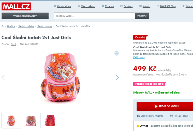
Task: Click the Hledat search button
Action: [142, 16]
